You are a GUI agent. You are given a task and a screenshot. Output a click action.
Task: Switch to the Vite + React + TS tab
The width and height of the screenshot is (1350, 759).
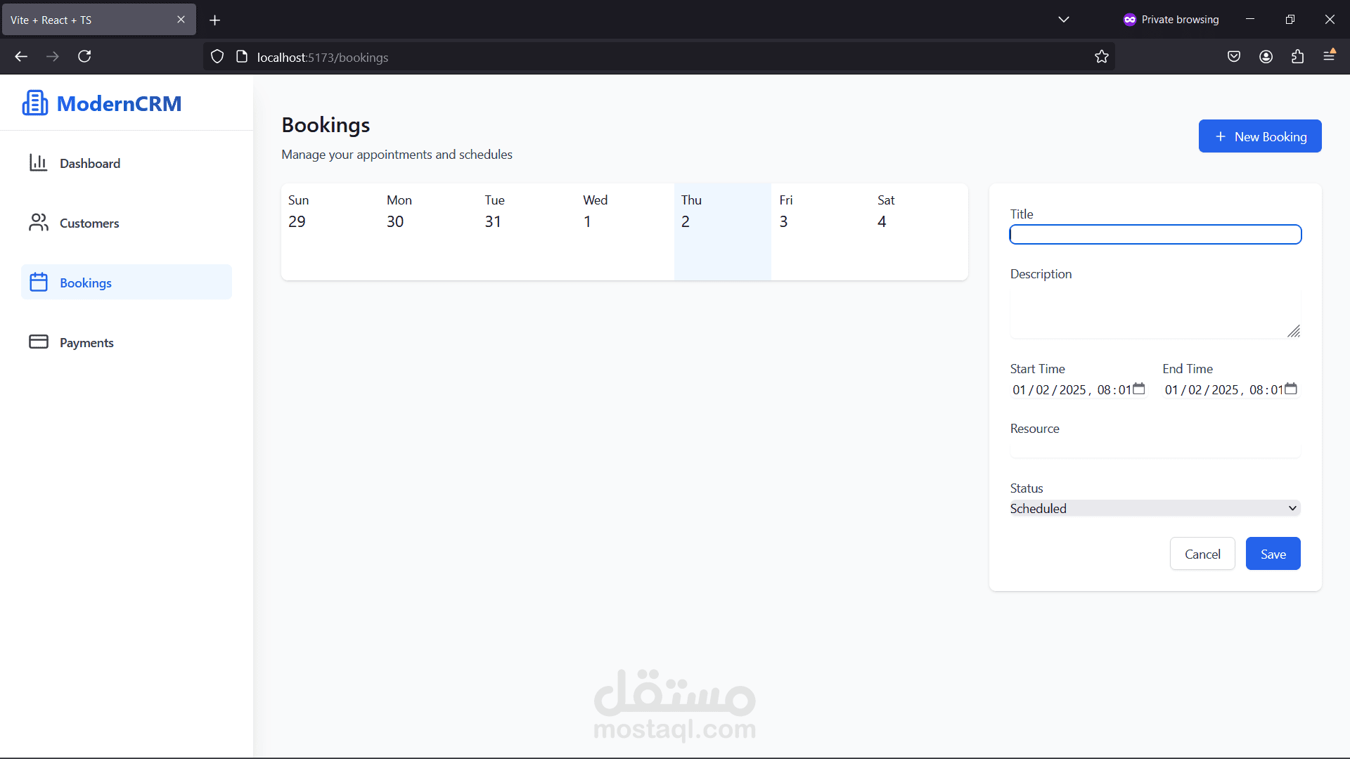click(91, 20)
